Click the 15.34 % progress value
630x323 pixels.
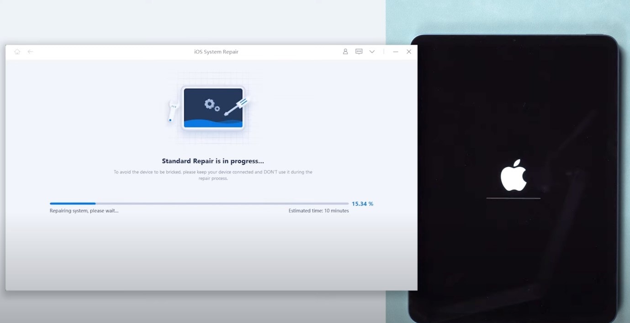click(x=362, y=204)
